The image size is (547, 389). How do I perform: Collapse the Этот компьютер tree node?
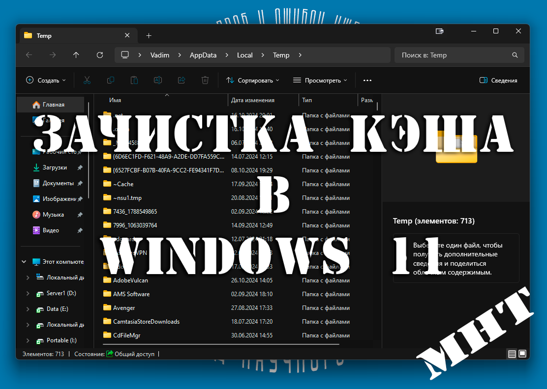point(24,261)
